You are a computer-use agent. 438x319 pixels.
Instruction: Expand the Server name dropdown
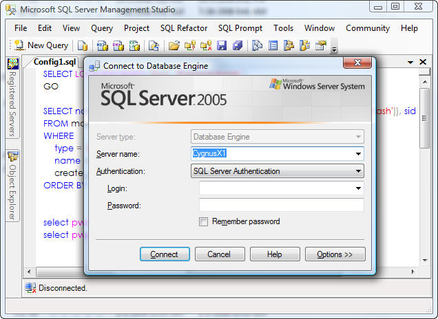[358, 154]
